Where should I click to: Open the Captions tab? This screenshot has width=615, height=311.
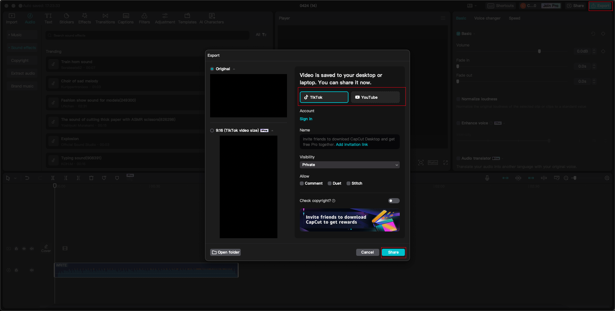pos(126,19)
